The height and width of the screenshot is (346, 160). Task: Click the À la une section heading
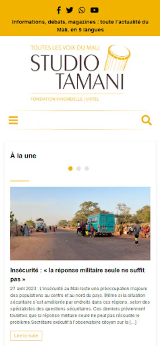(23, 156)
